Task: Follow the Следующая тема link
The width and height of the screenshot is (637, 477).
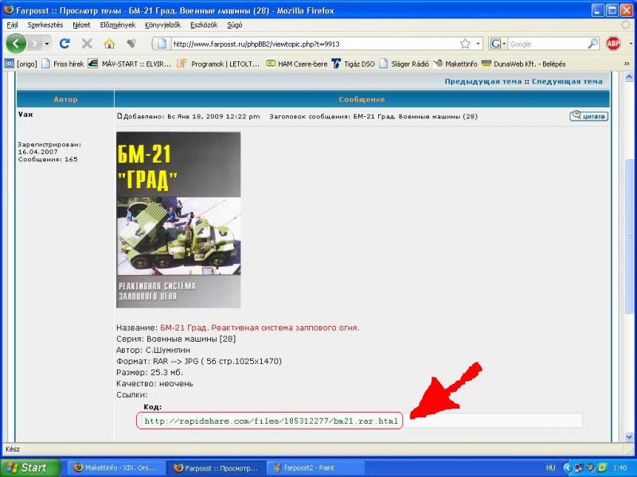Action: click(x=567, y=81)
